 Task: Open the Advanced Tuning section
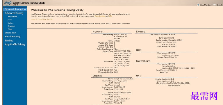(x=14, y=13)
